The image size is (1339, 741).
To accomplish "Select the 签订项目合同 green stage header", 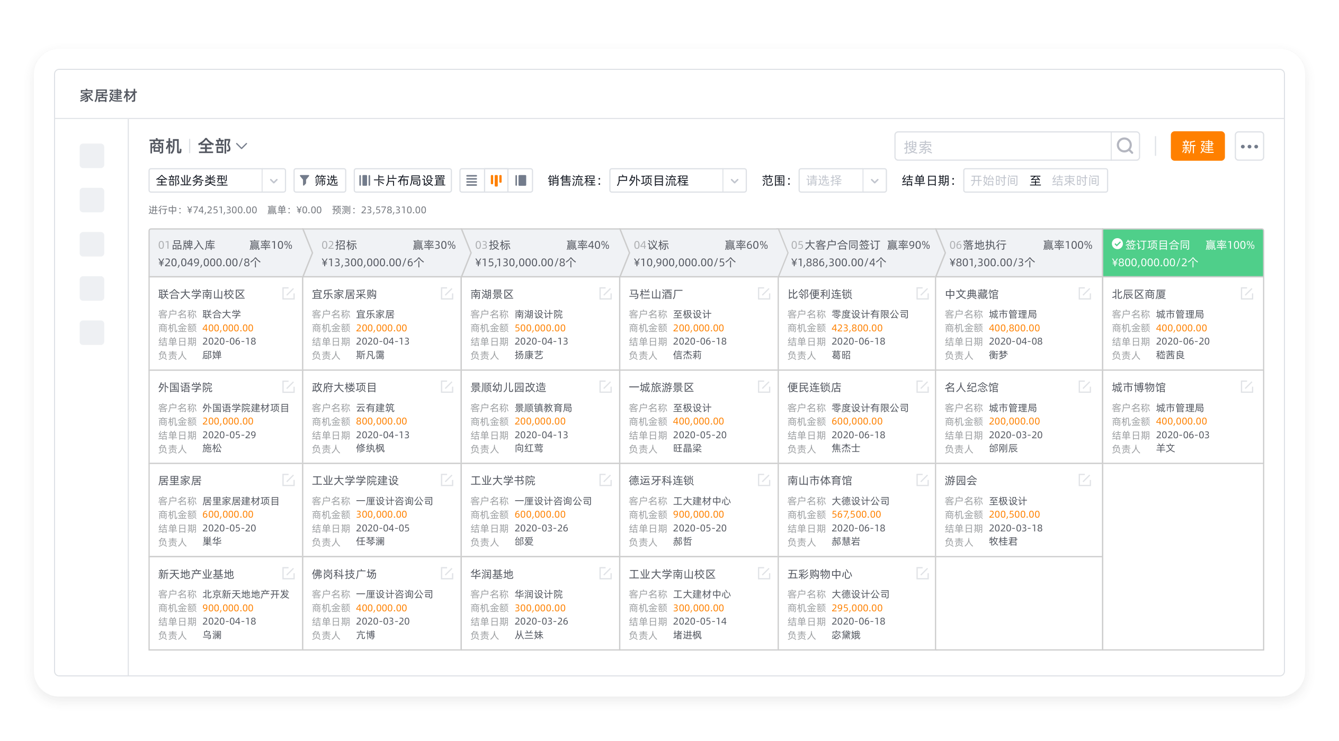I will (1182, 253).
